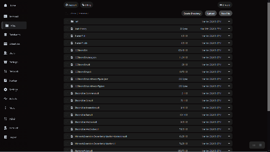Viewport: 270px width, 152px height.
Task: Open the Terminal console icon
Action: 5,16
